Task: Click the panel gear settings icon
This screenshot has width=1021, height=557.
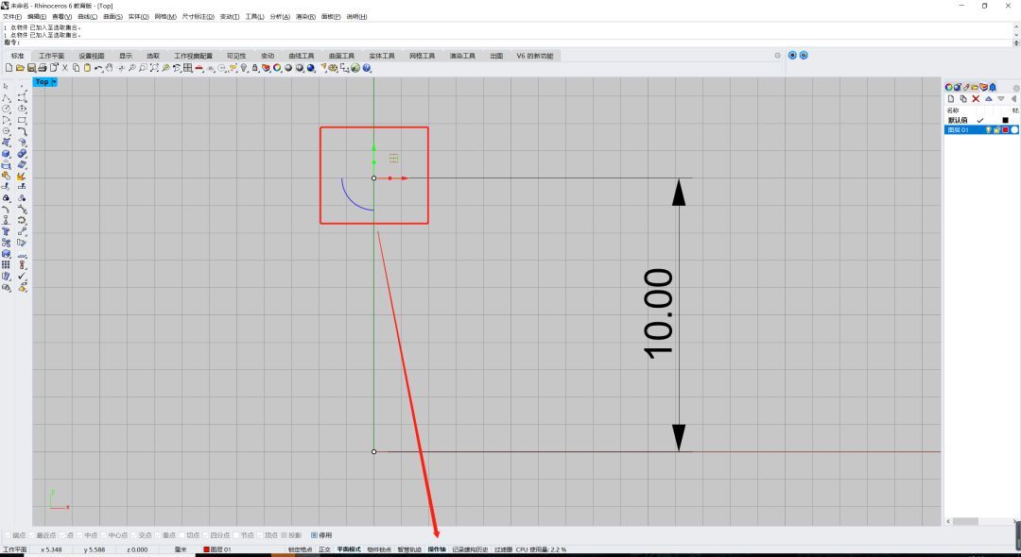Action: 1016,89
